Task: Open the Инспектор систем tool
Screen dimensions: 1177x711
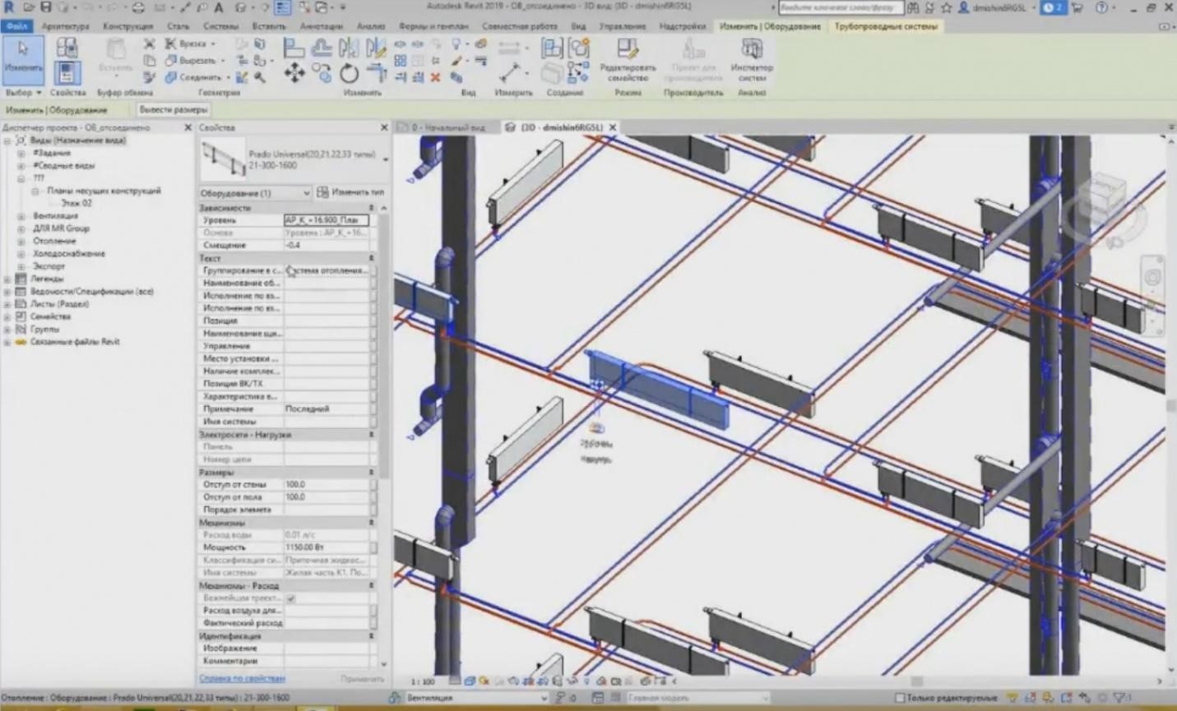Action: point(751,59)
